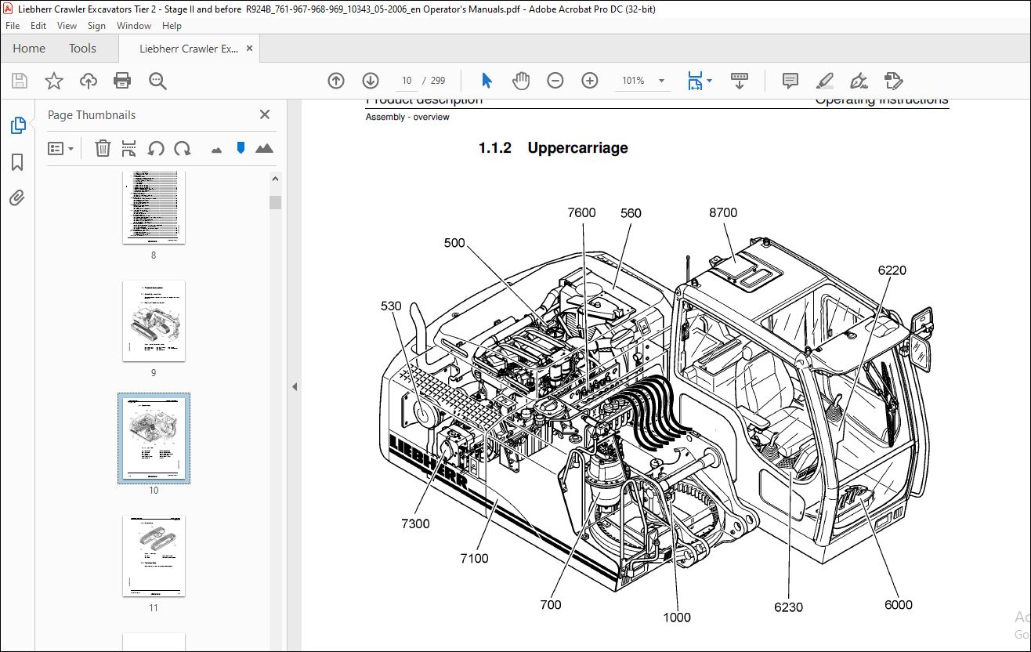Viewport: 1031px width, 652px height.
Task: Click the 8700 part label
Action: (x=723, y=212)
